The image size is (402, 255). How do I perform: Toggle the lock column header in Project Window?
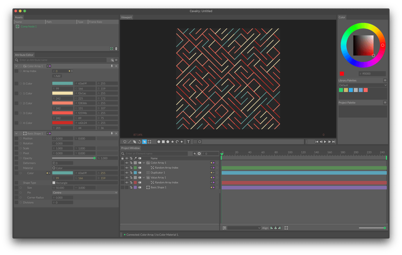pyautogui.click(x=123, y=158)
